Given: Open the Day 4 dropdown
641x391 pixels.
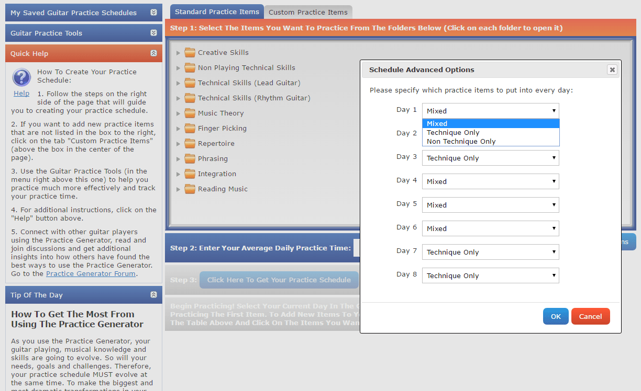Looking at the screenshot, I should [x=491, y=181].
